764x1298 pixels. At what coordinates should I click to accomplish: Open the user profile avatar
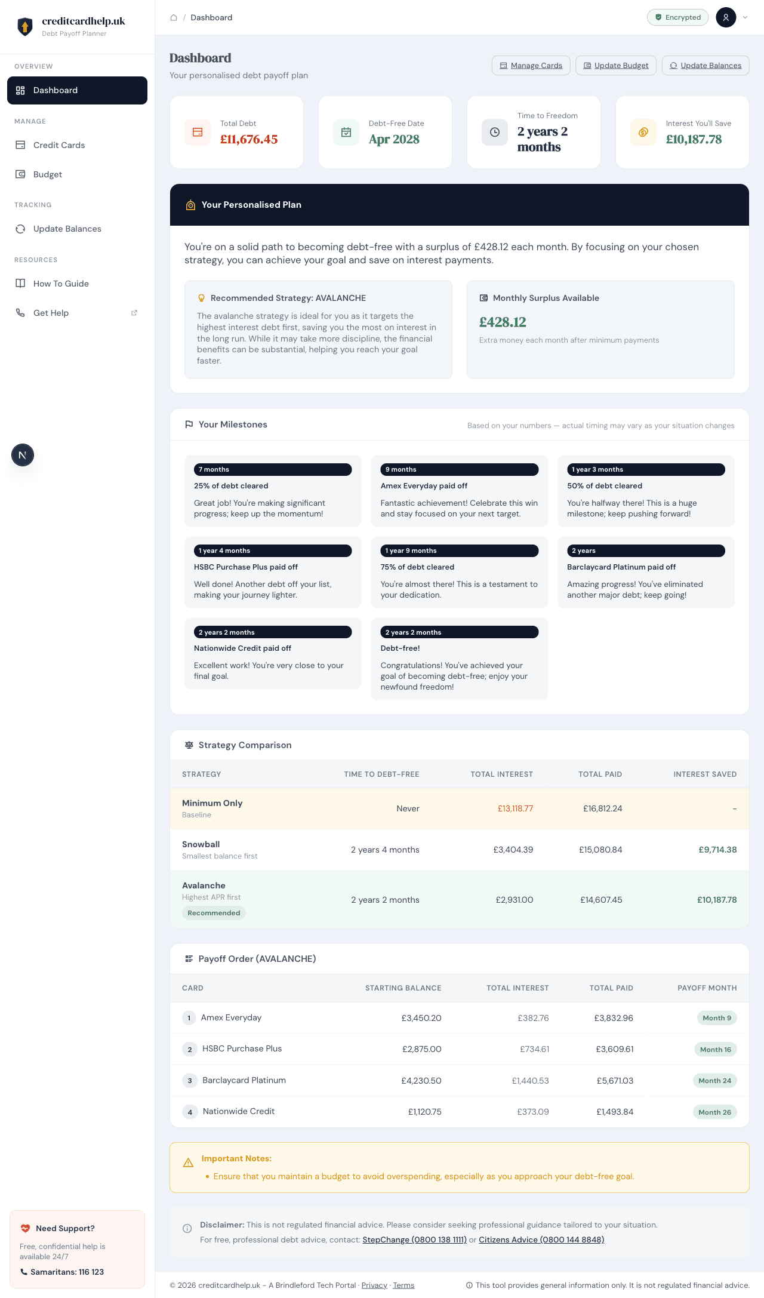pyautogui.click(x=726, y=17)
